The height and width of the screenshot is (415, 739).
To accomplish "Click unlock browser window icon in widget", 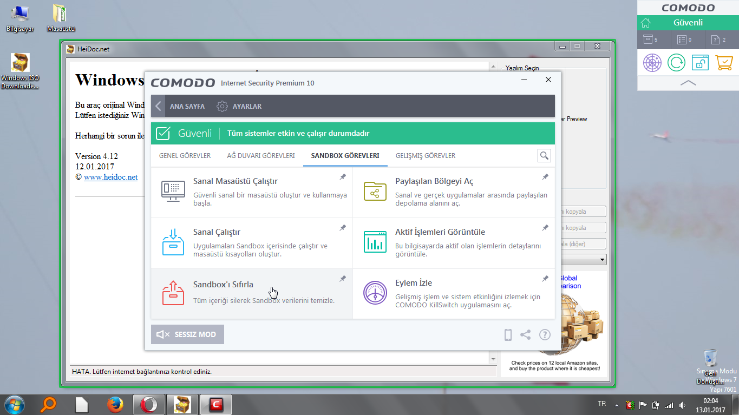I will (700, 62).
